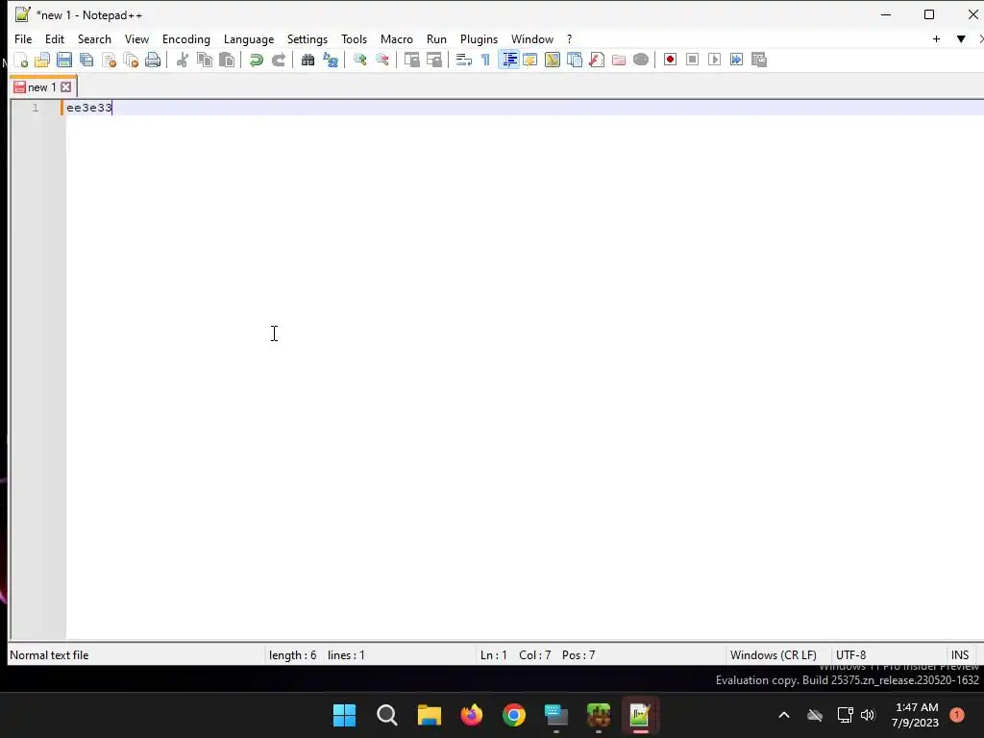Click 'Windows (CR LF)' in status bar
Image resolution: width=984 pixels, height=738 pixels.
point(774,655)
